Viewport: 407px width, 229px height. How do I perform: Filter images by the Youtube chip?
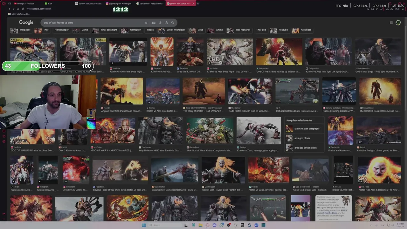pyautogui.click(x=279, y=30)
